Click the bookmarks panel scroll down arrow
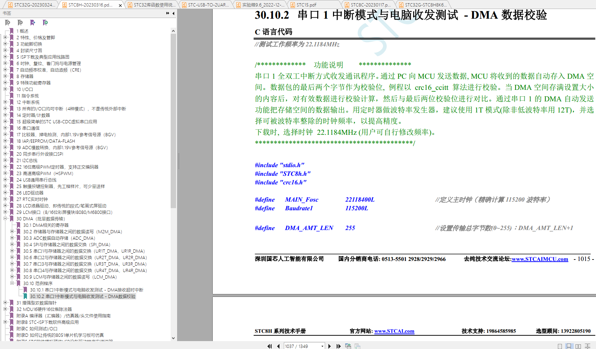The height and width of the screenshot is (349, 596). [173, 338]
